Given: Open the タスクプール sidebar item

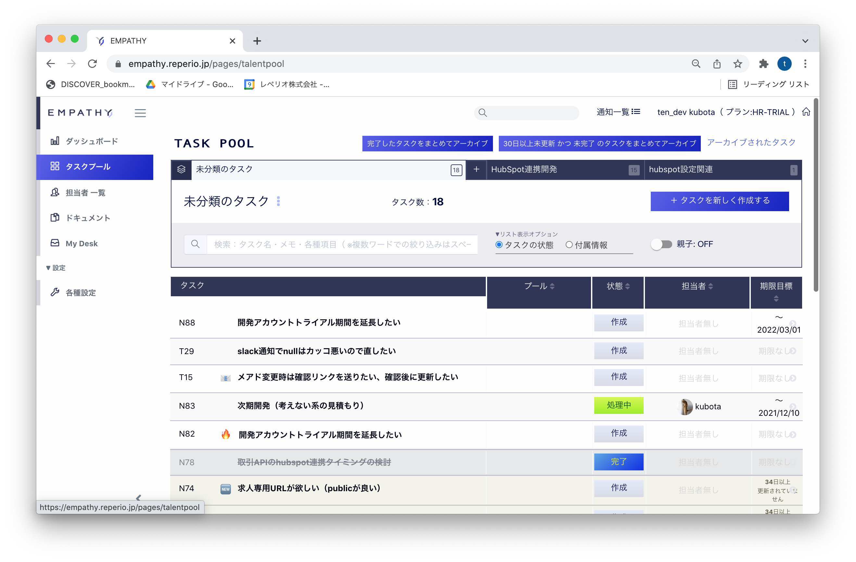Looking at the screenshot, I should [95, 167].
